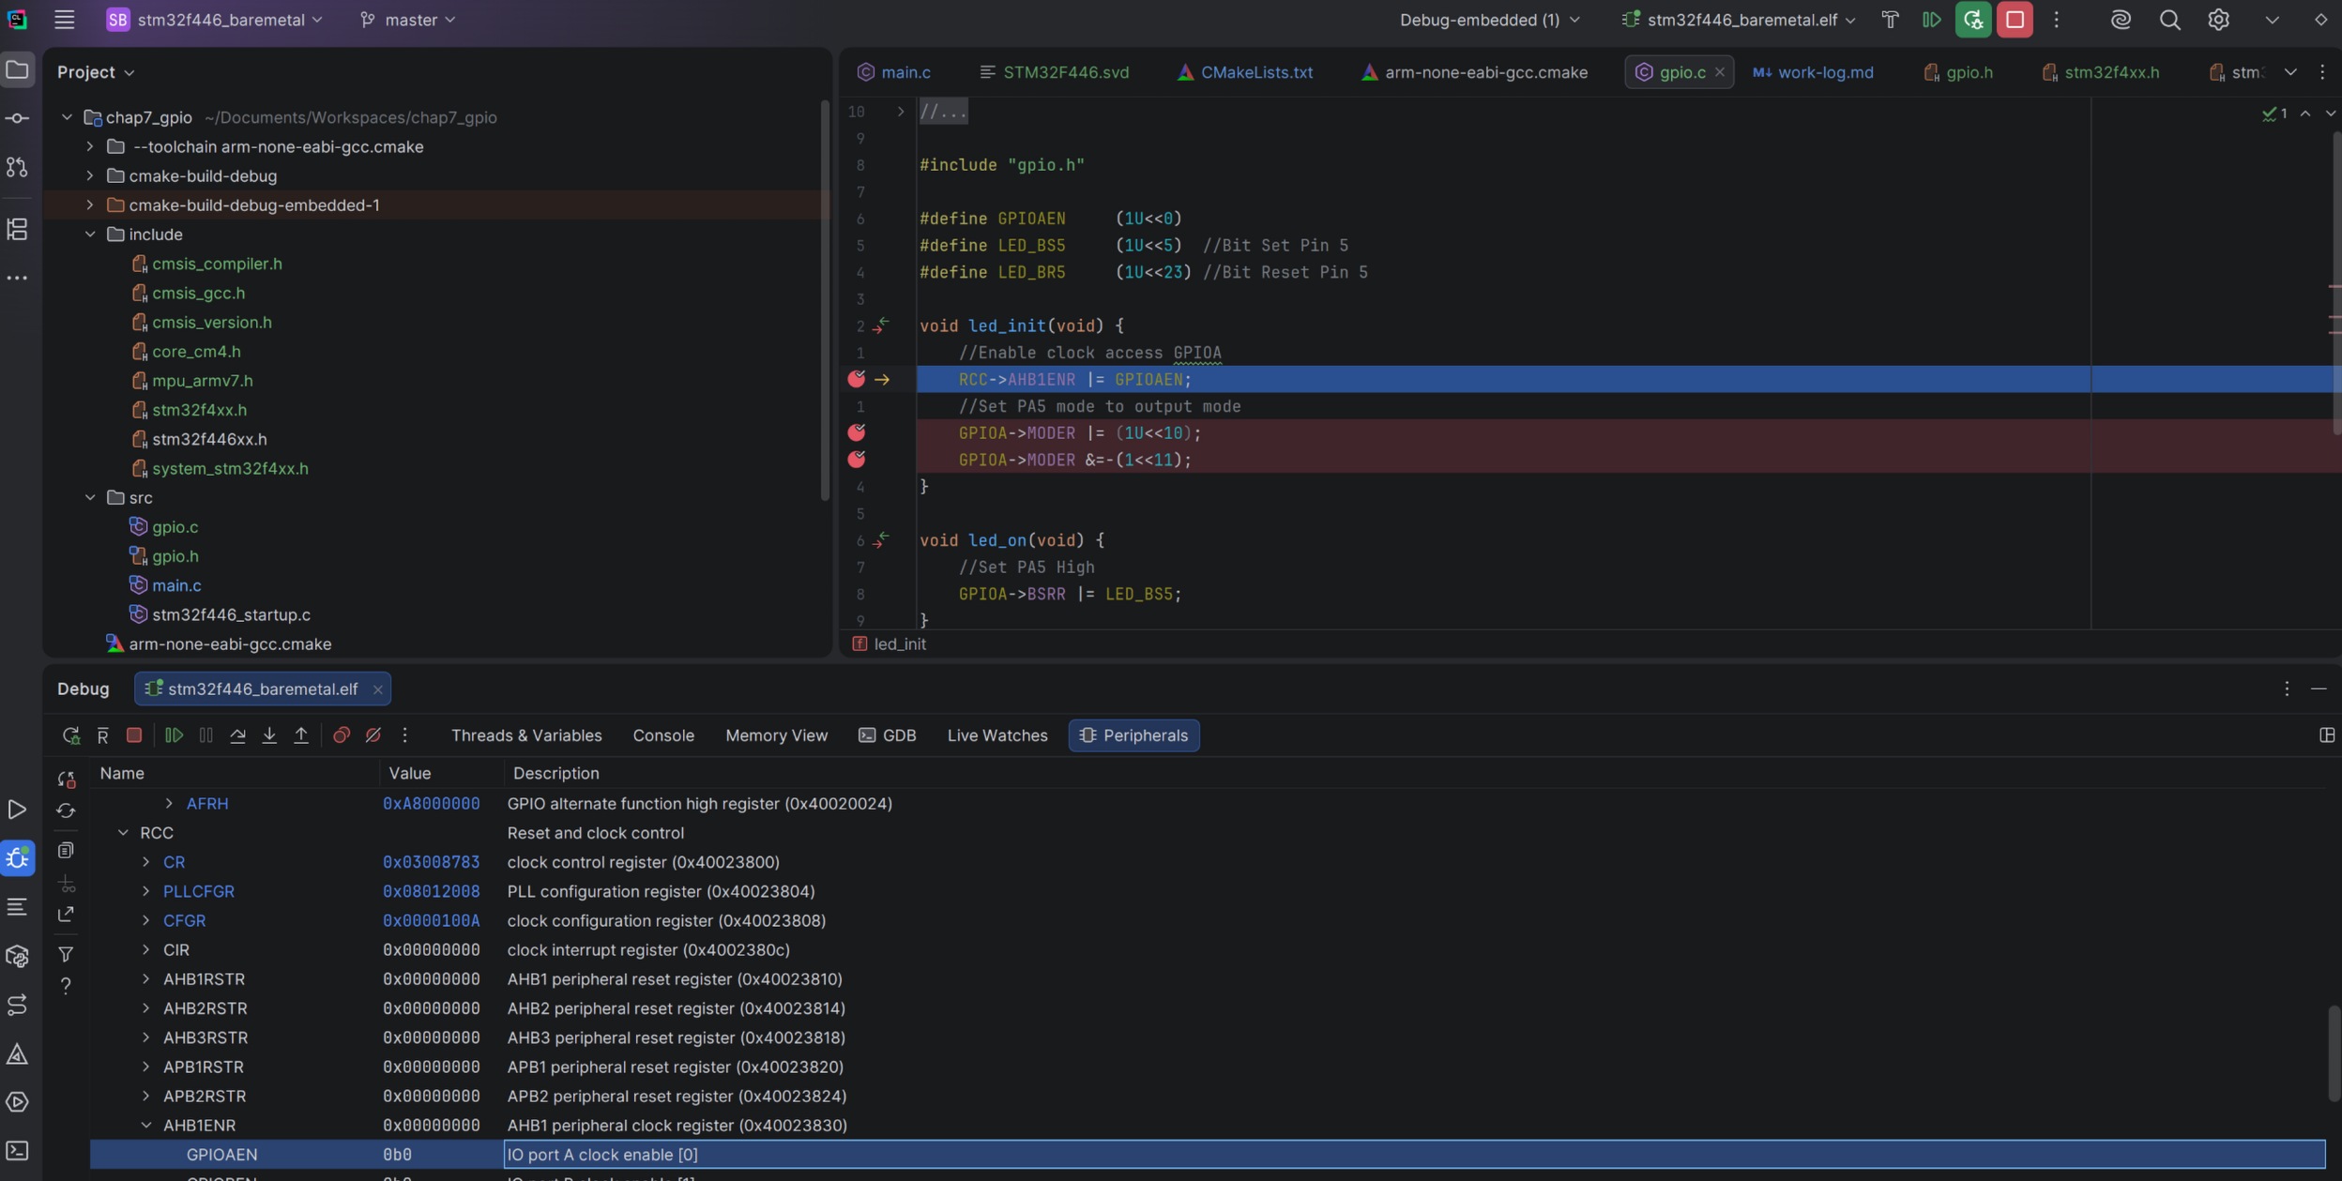Viewport: 2342px width, 1181px height.
Task: Toggle the breakpoint on GPIOA->MODER &= line
Action: tap(856, 459)
